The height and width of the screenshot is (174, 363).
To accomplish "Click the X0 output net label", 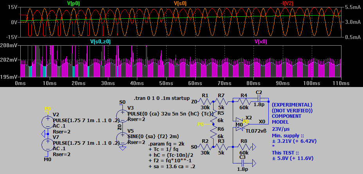I will point(262,121).
